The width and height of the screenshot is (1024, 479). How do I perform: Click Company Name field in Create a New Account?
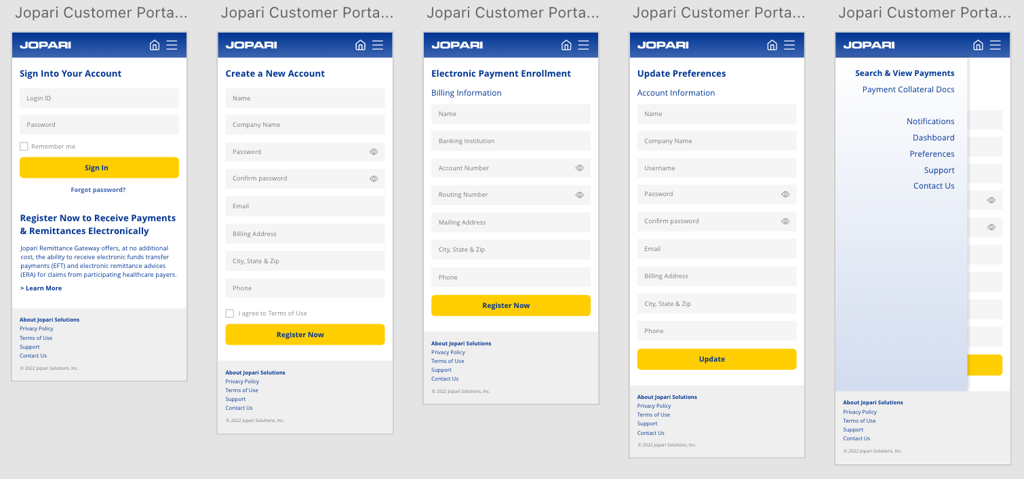305,125
